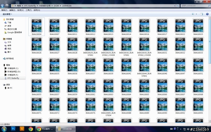Image resolution: width=211 pixels, height=132 pixels.
Task: Select 網路 in the navigation pane
Action: tap(7, 84)
